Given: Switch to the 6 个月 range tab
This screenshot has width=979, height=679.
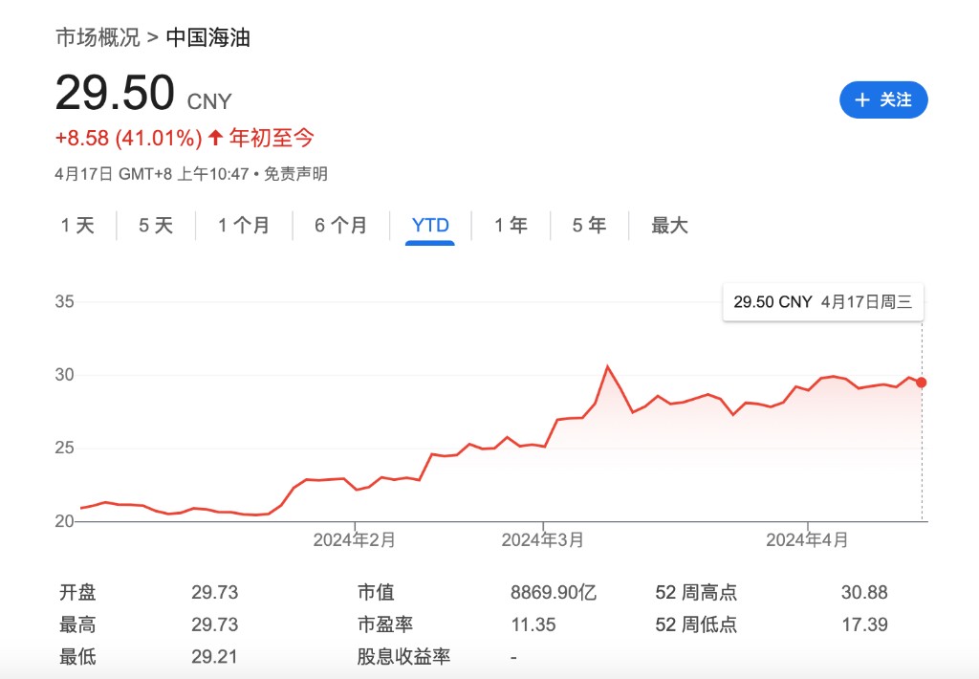Looking at the screenshot, I should 340,225.
